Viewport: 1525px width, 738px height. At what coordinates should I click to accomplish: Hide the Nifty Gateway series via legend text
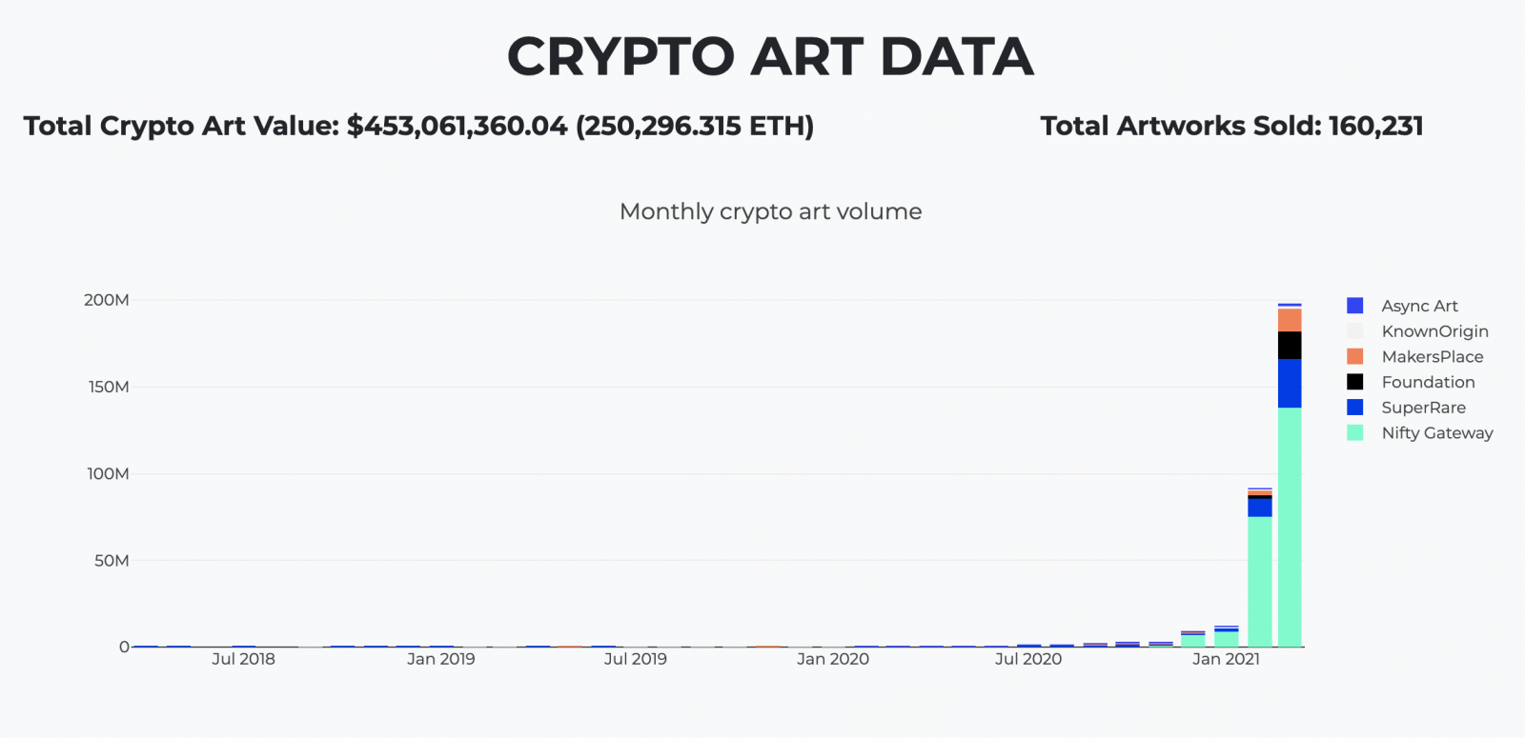click(x=1437, y=432)
